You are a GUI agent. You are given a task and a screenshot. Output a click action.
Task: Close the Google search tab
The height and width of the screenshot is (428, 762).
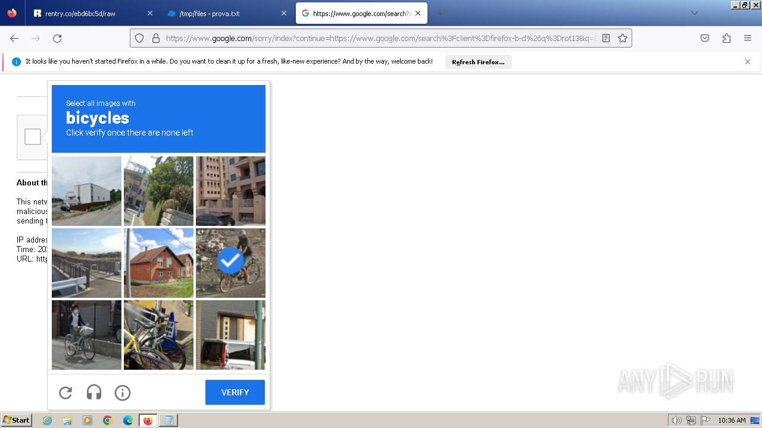pos(418,13)
